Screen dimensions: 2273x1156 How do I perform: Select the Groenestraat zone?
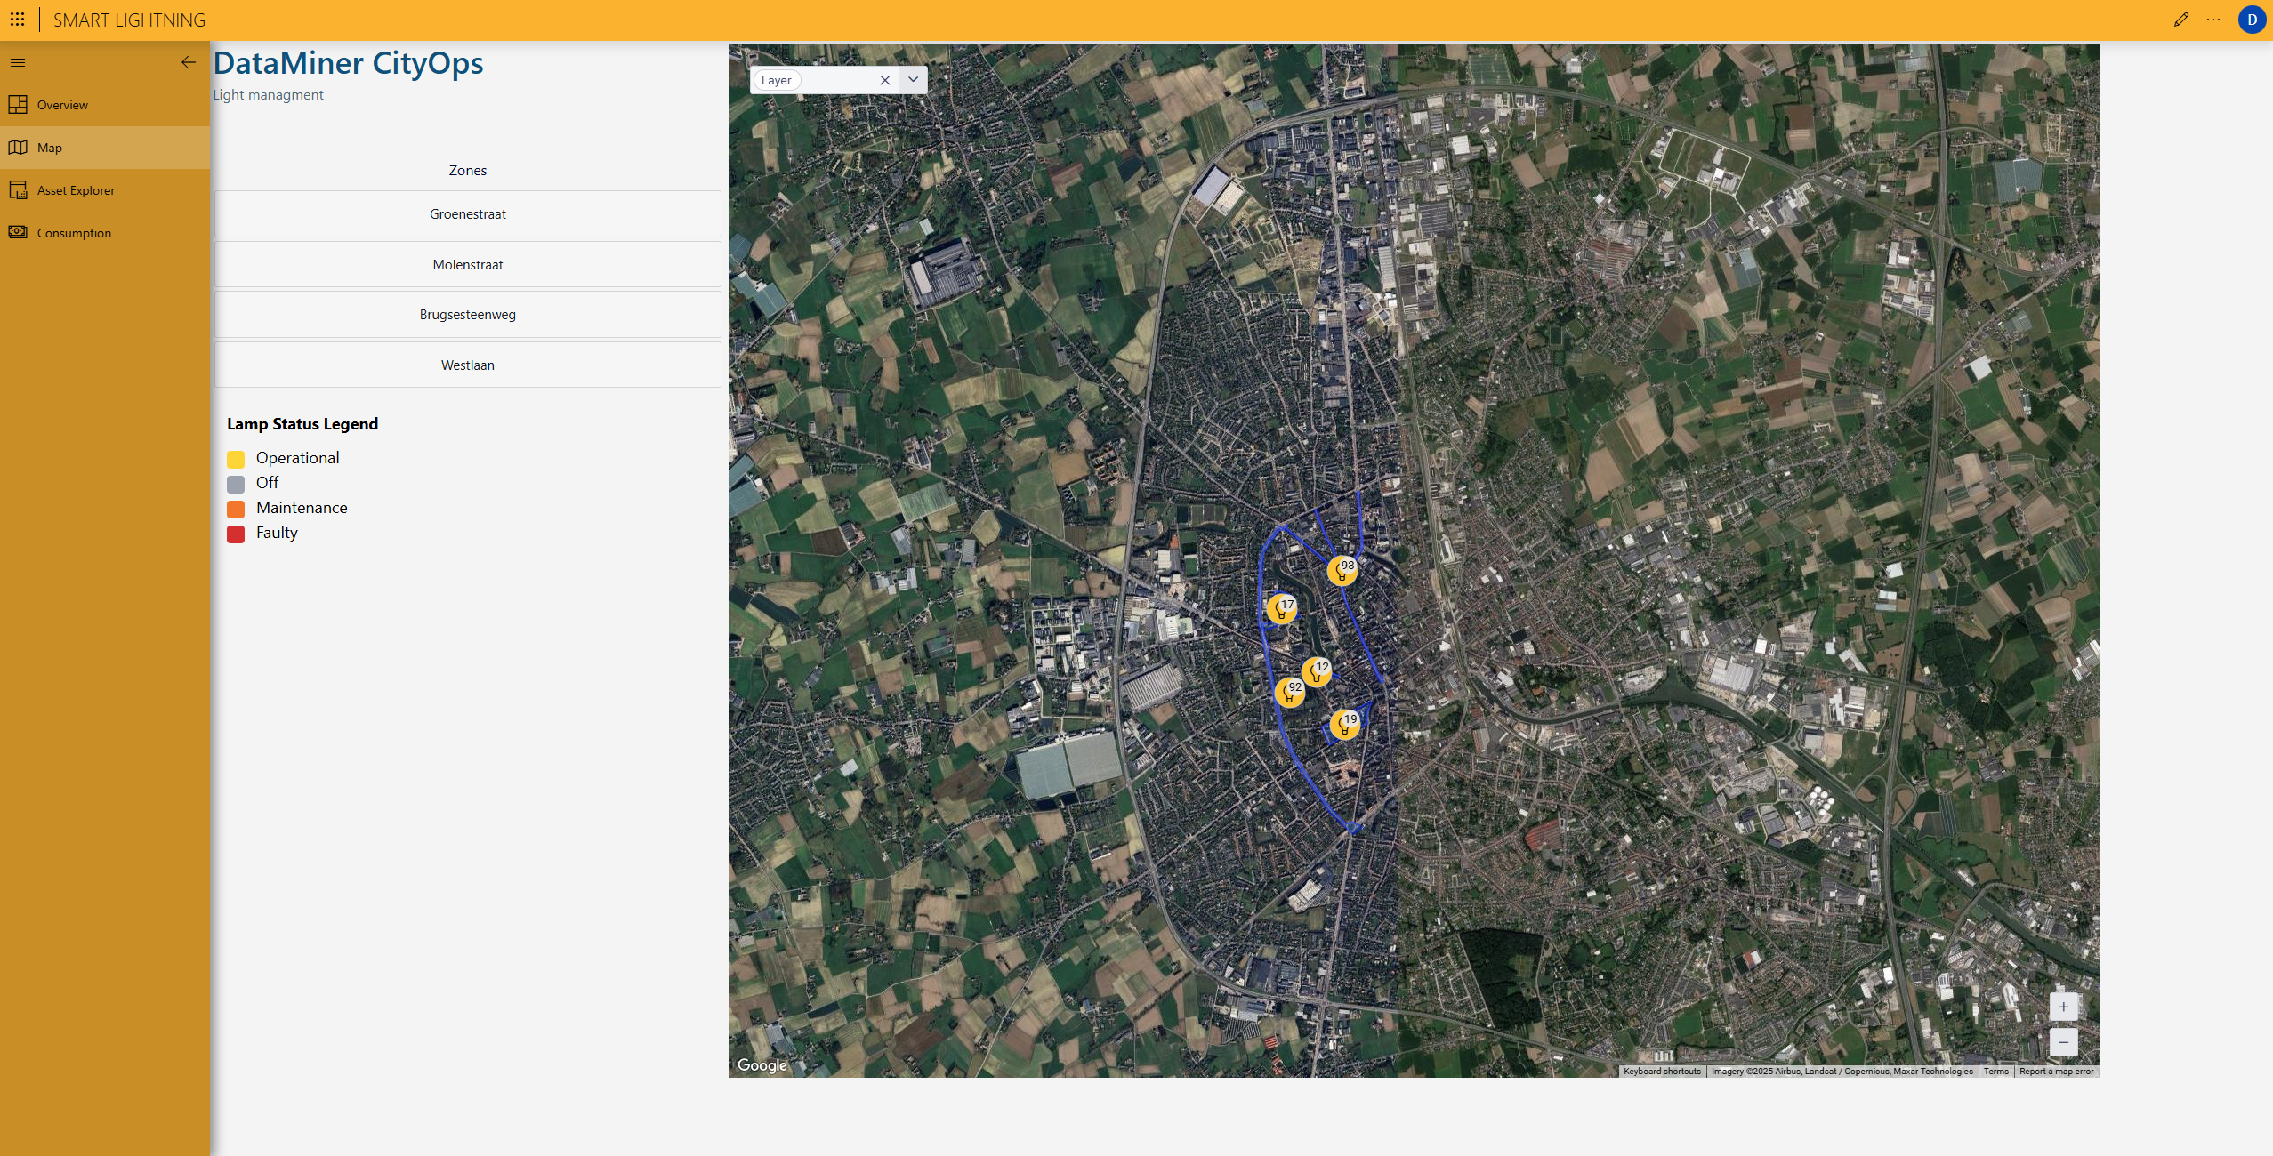467,214
